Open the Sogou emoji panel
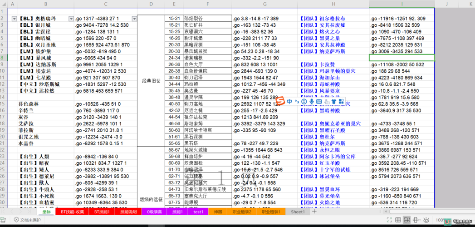Screen dimensions: 475x227 (304, 101)
